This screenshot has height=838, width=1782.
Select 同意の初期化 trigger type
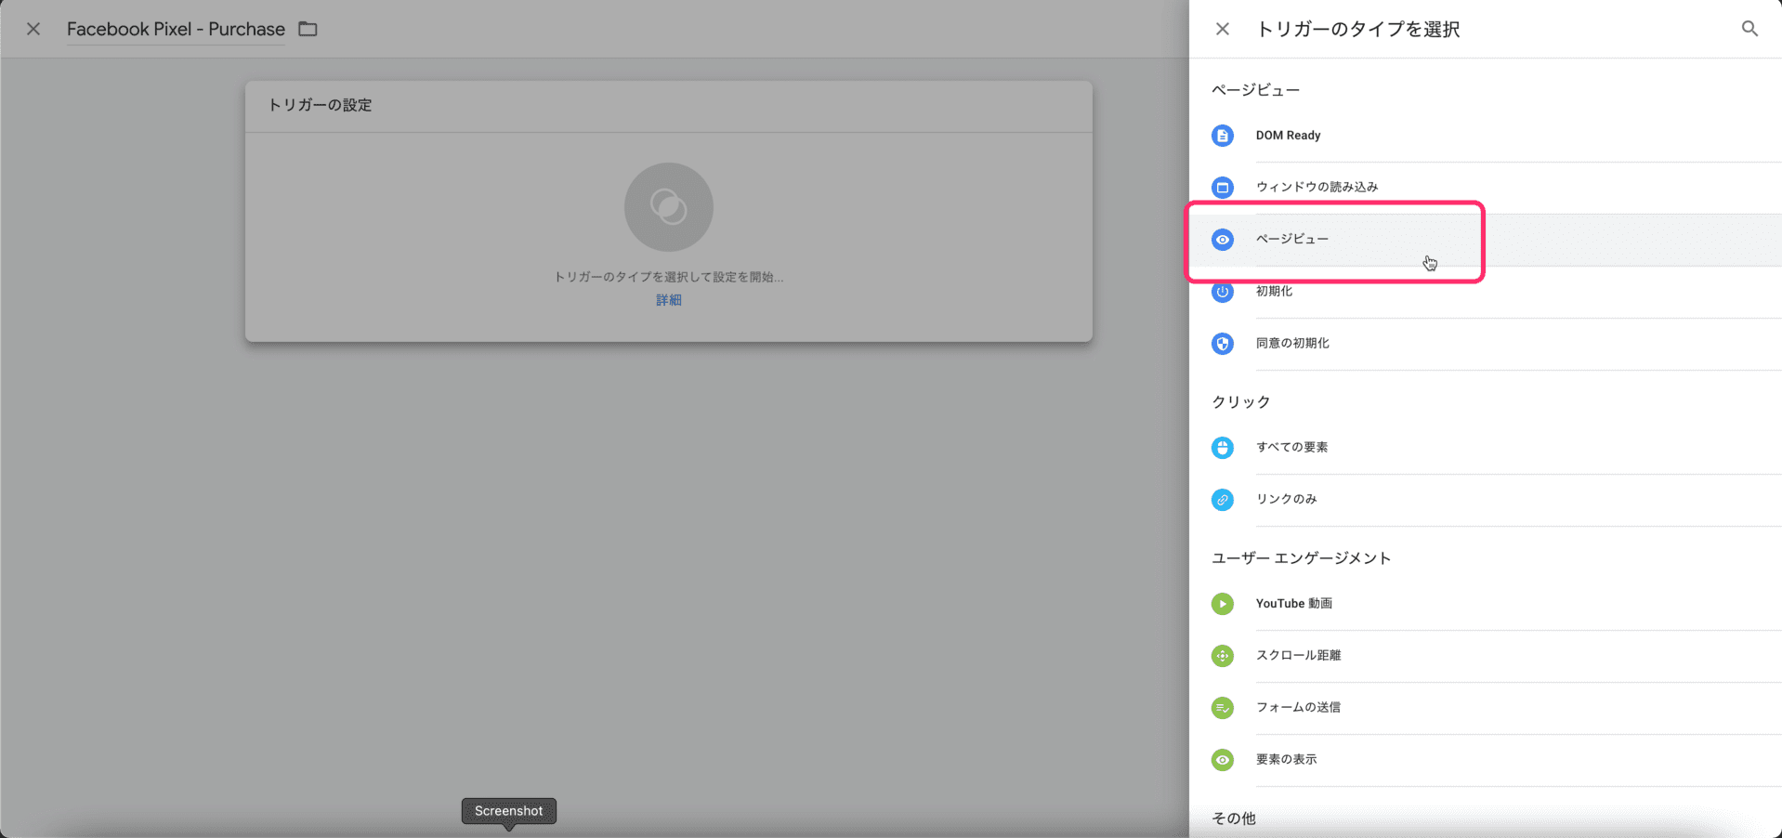(1486, 344)
